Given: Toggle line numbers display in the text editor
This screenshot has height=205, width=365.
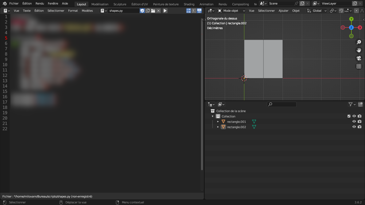Looking at the screenshot, I should [189, 11].
